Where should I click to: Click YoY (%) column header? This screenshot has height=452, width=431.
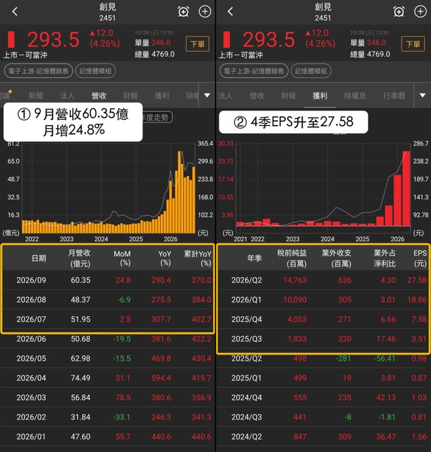(165, 258)
